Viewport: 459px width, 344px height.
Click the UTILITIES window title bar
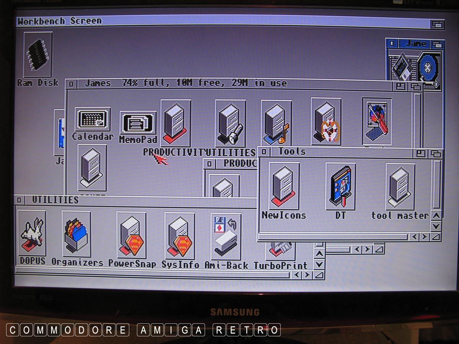pyautogui.click(x=153, y=200)
